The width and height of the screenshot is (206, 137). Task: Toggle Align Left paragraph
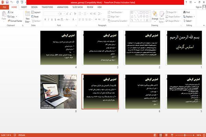pos(80,20)
